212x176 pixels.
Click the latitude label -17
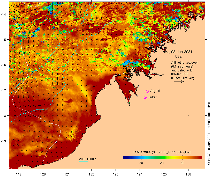(x=3, y=90)
